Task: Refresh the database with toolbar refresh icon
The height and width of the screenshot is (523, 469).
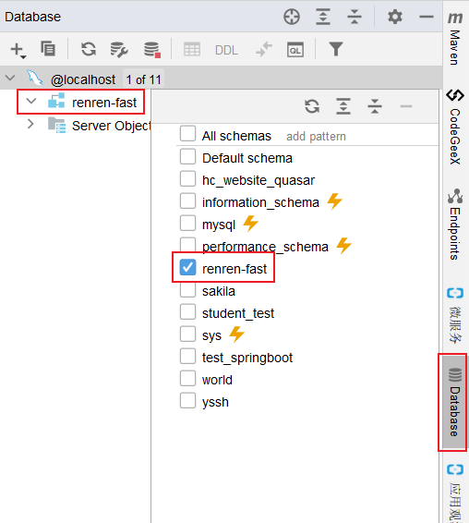Action: [89, 49]
